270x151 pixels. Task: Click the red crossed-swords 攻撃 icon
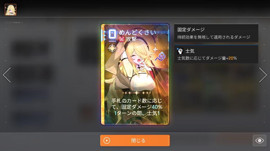click(122, 39)
